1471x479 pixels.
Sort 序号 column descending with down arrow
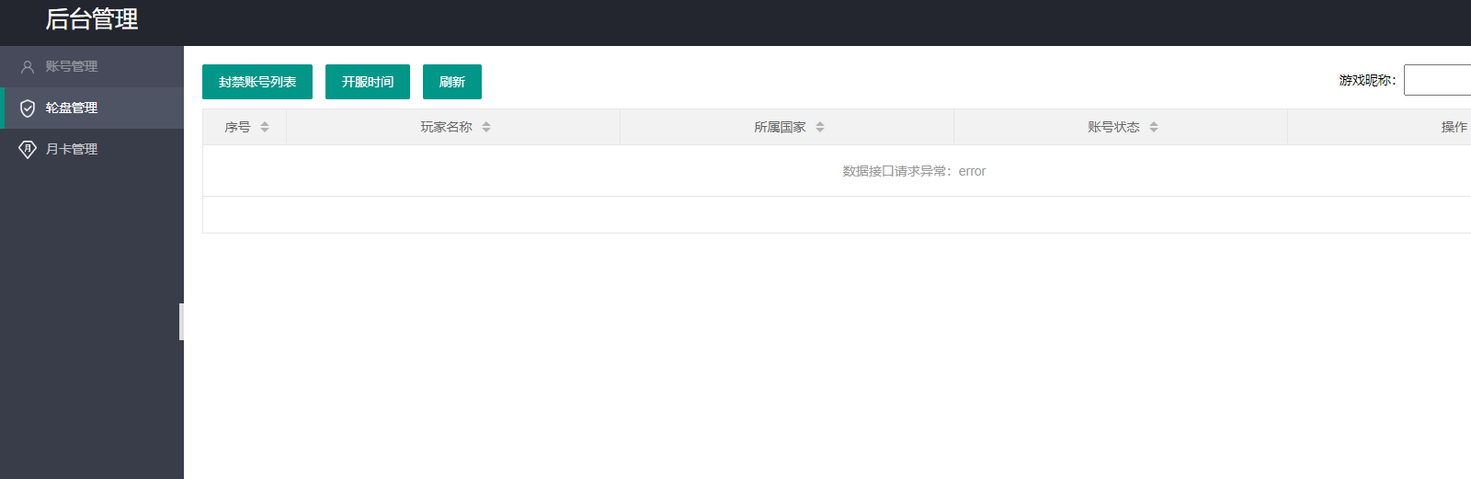265,131
